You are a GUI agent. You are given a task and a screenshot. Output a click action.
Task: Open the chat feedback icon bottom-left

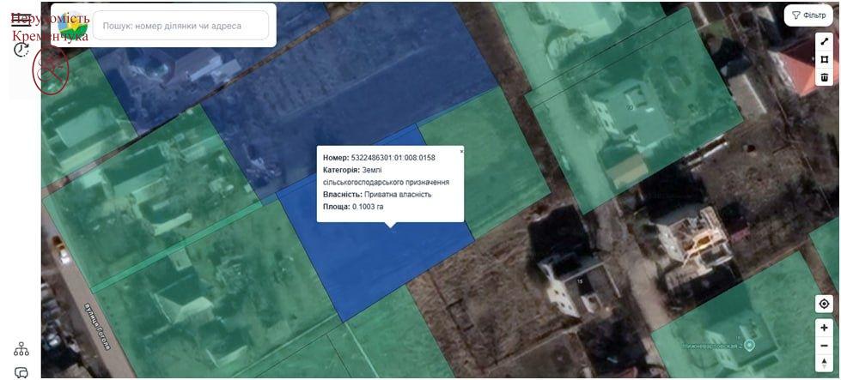tap(21, 372)
